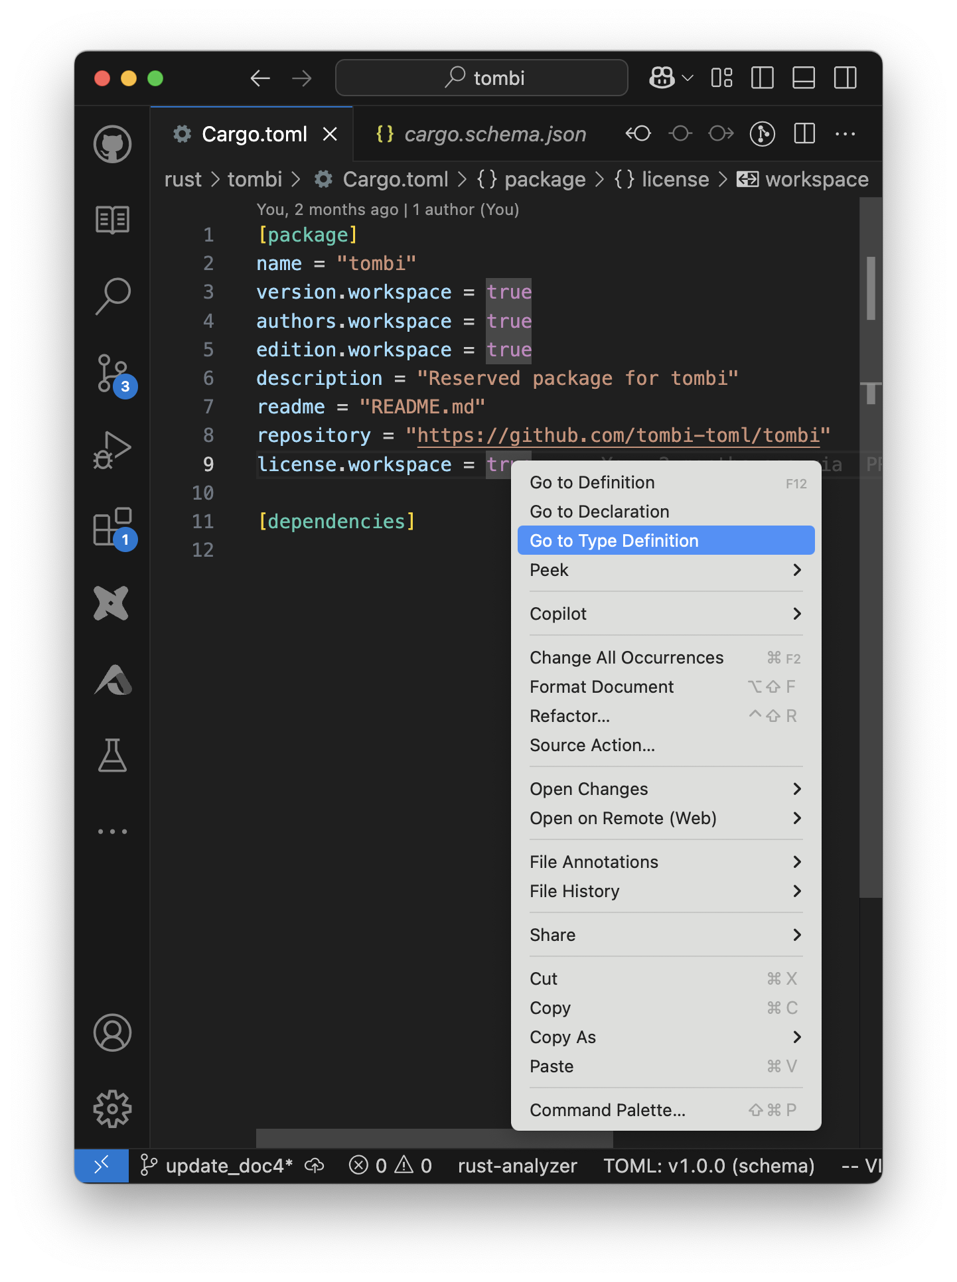This screenshot has width=957, height=1282.
Task: Open Source Control with 3 changes
Action: [x=114, y=375]
